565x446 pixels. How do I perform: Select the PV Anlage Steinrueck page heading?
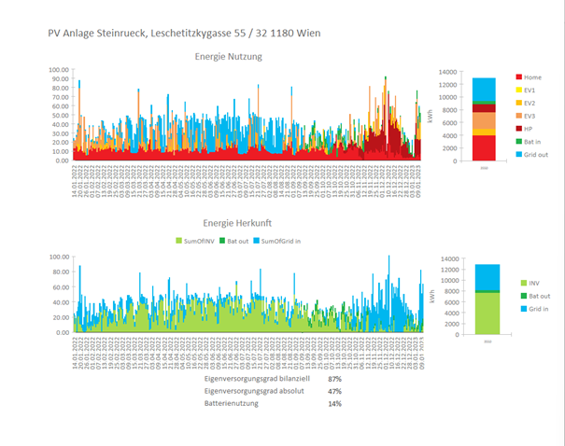tap(184, 33)
